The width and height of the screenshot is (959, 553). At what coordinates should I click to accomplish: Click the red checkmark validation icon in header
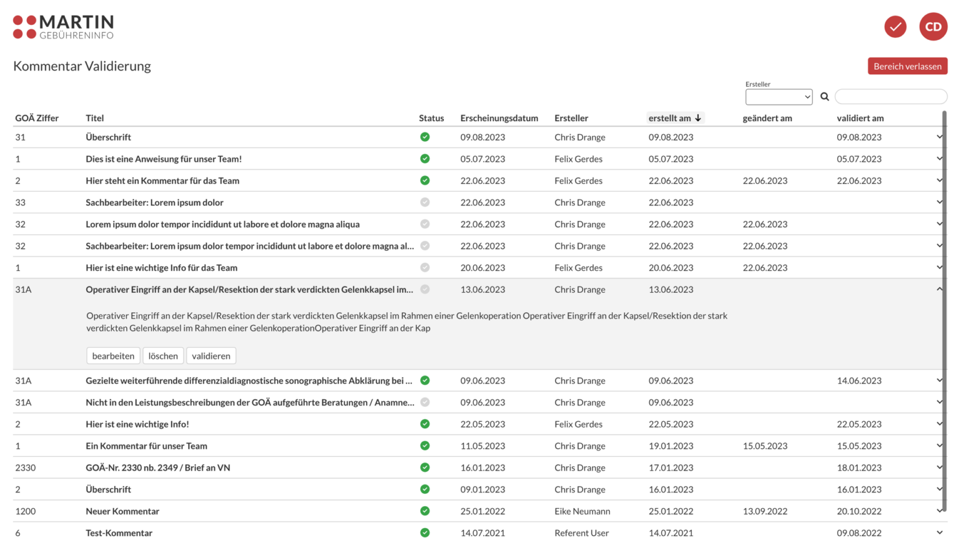point(895,27)
